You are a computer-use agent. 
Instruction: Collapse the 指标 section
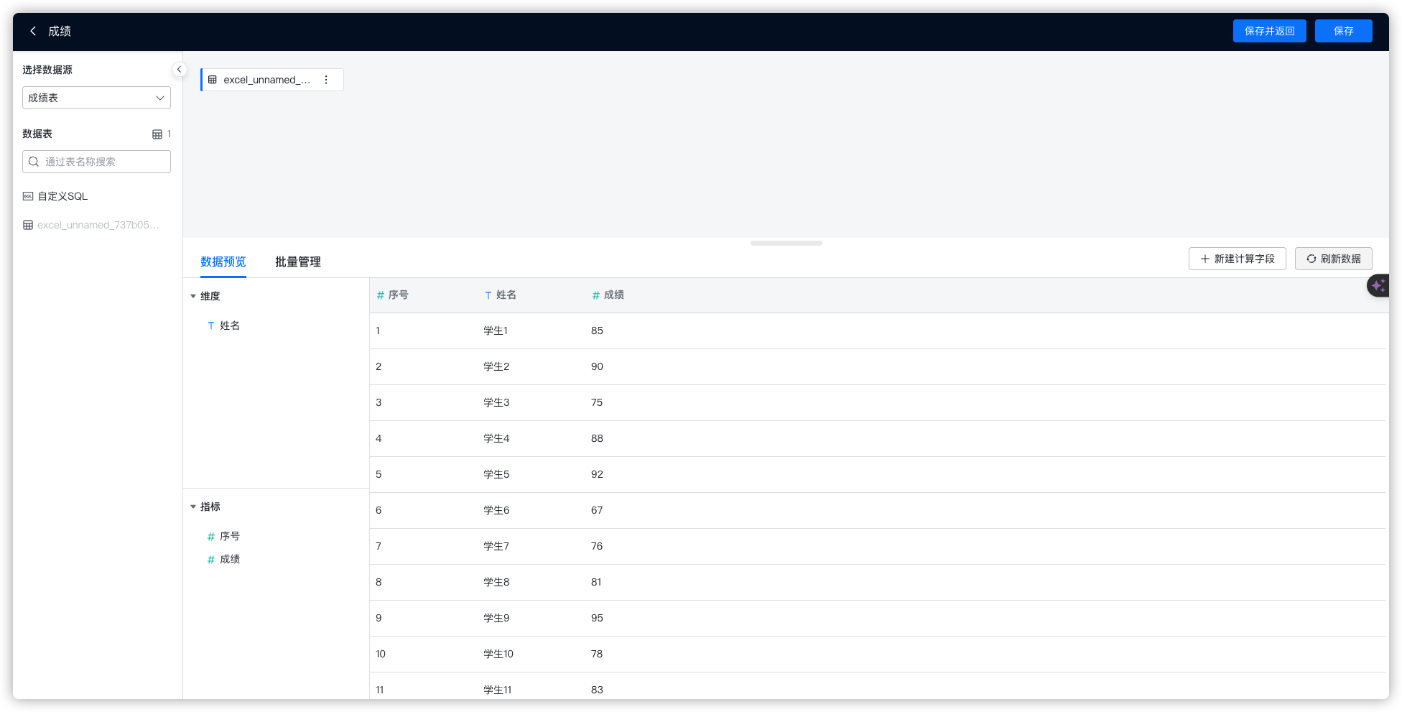click(193, 507)
